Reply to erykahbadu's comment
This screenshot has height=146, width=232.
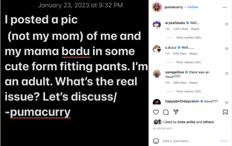195,29
